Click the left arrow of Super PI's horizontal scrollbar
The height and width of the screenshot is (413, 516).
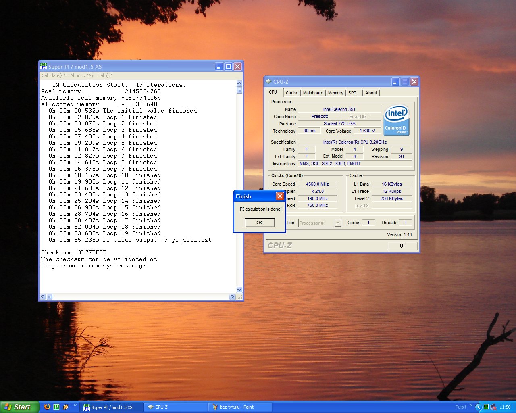(43, 297)
